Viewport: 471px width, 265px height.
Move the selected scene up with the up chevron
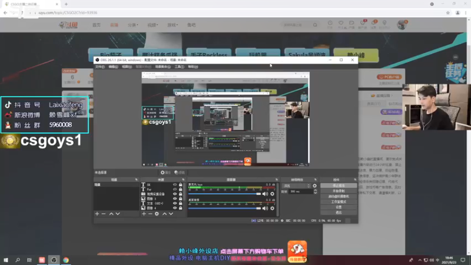[x=111, y=214]
